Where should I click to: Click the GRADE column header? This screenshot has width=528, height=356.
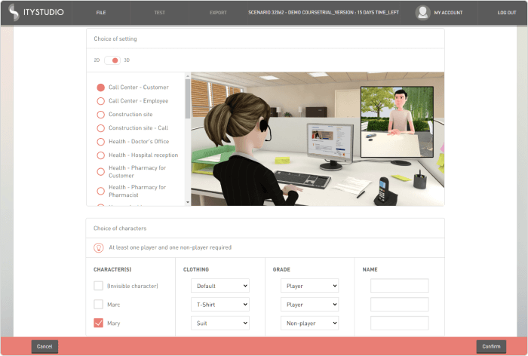(x=281, y=269)
